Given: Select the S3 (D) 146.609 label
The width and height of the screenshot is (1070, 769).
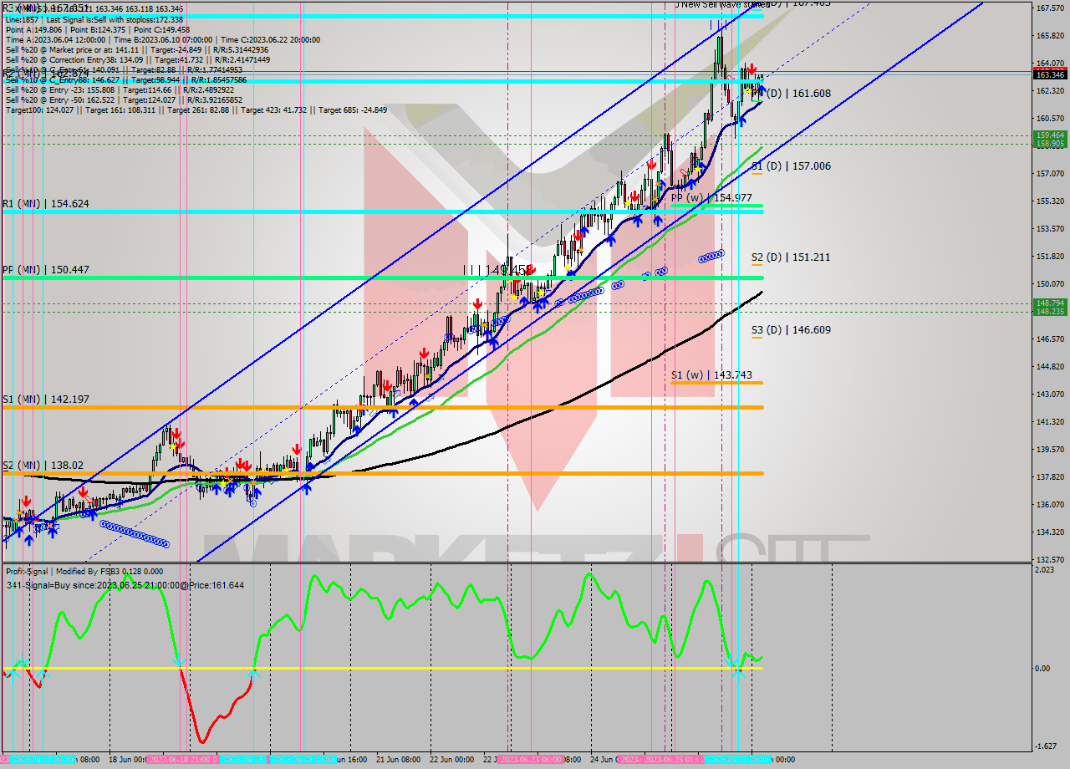Looking at the screenshot, I should tap(791, 330).
